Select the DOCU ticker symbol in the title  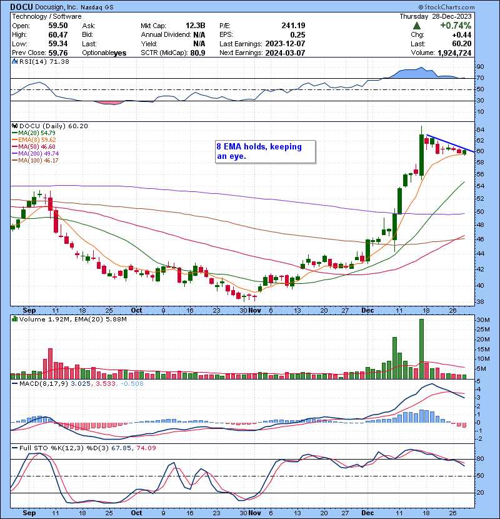pos(21,7)
